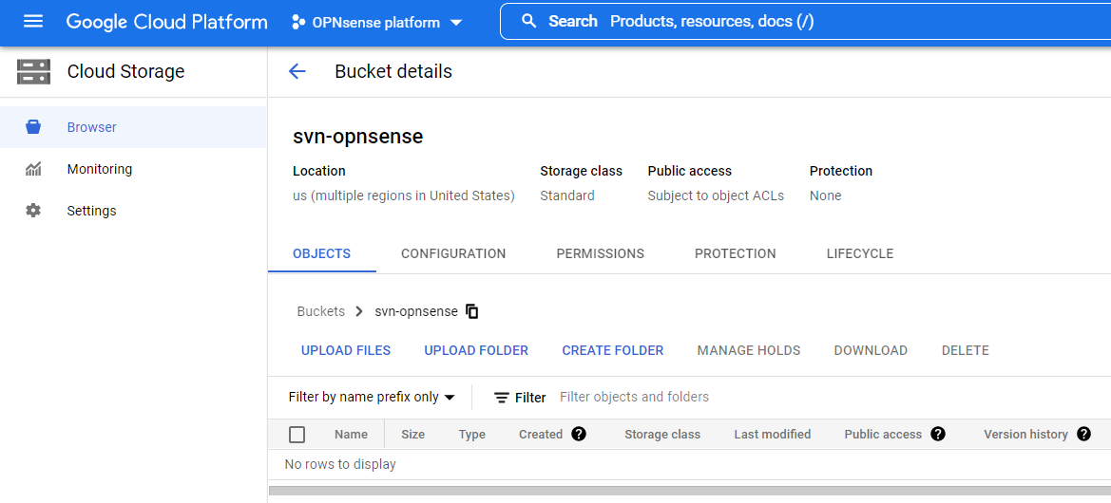Click UPLOAD FILES button
This screenshot has height=503, width=1111.
click(346, 350)
